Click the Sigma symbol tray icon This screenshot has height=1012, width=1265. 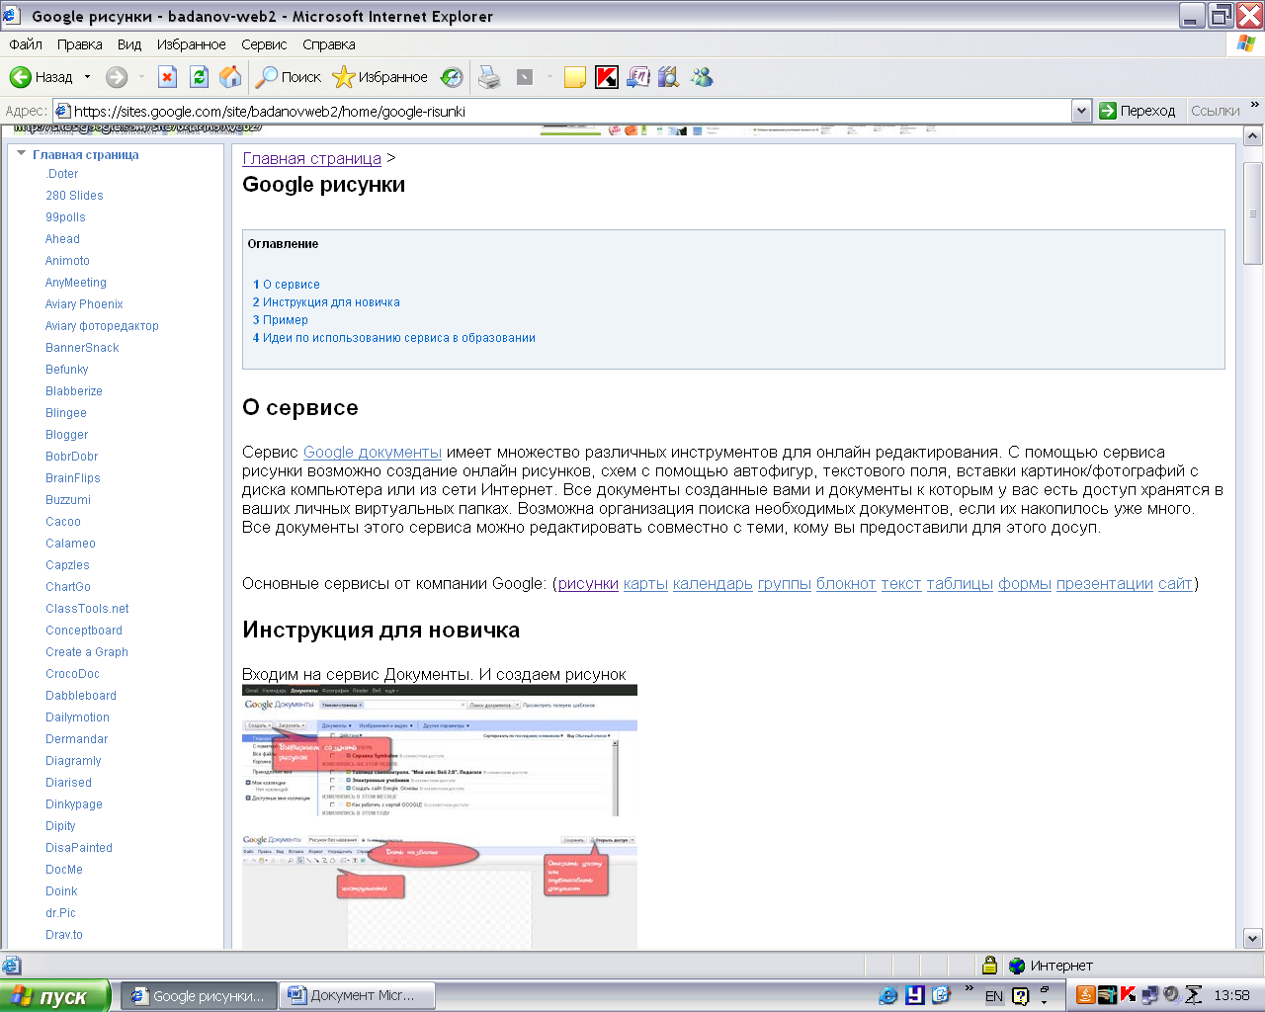click(x=1194, y=995)
